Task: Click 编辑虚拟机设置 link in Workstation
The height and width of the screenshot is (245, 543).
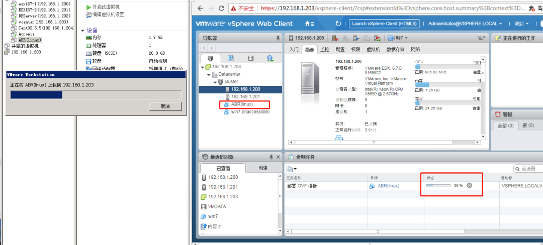Action: click(x=108, y=15)
